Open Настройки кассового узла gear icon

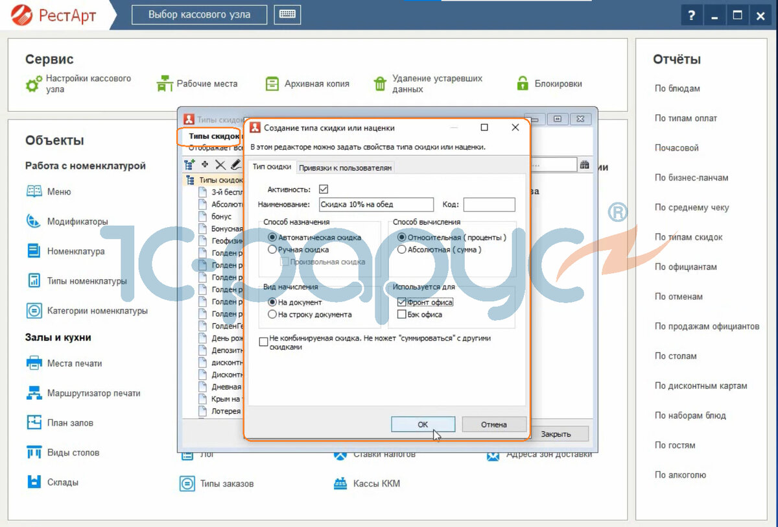click(34, 84)
